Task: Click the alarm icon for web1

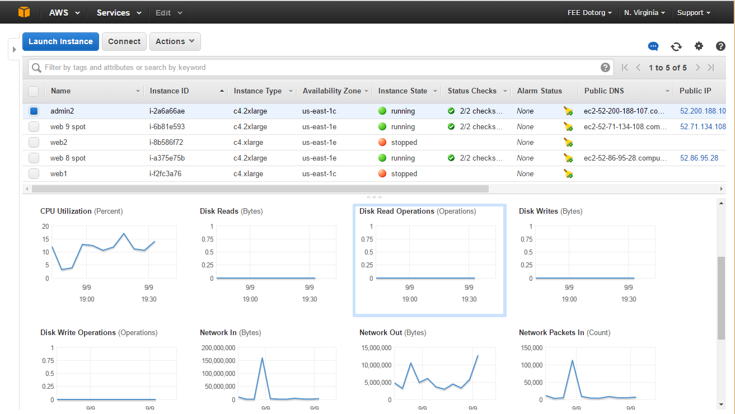Action: pos(568,174)
